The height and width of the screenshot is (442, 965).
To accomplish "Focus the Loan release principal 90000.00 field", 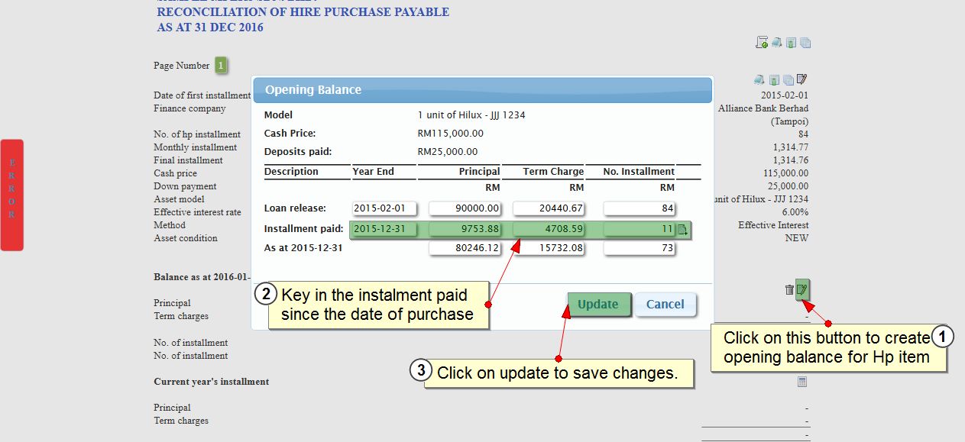I will coord(465,208).
